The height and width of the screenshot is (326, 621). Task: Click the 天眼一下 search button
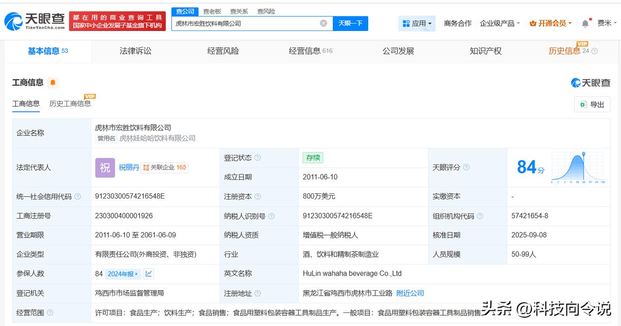pos(350,23)
